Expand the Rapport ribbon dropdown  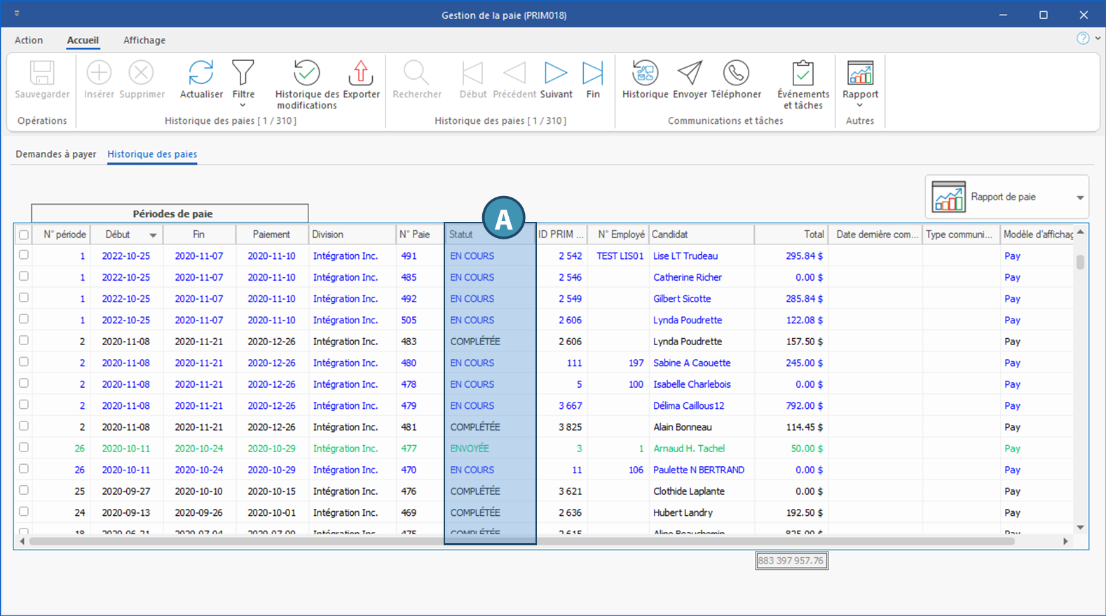[860, 106]
